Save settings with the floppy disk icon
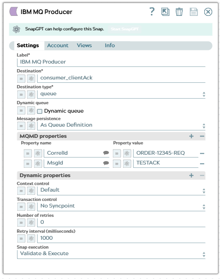The image size is (221, 279). (193, 12)
